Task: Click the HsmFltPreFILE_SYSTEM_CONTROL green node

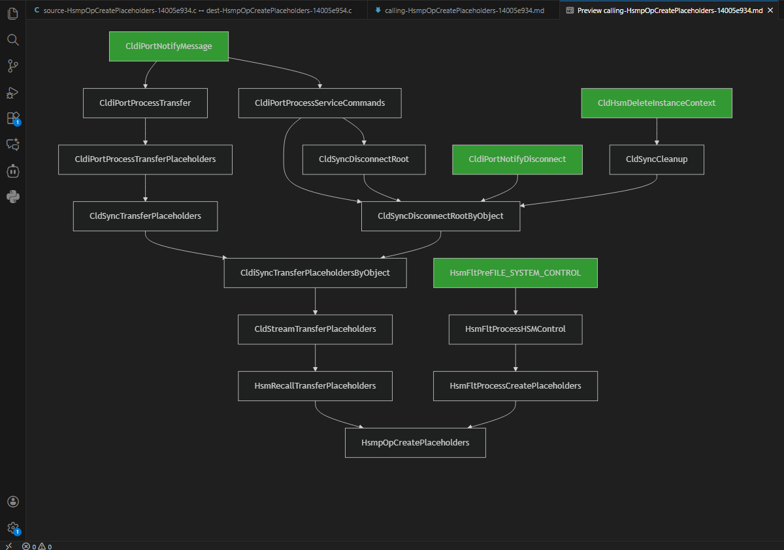Action: pyautogui.click(x=515, y=273)
